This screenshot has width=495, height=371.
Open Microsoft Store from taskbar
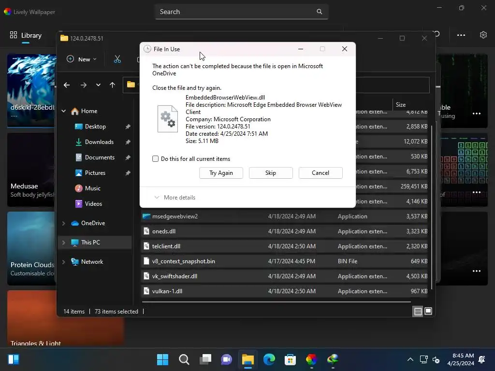(290, 359)
